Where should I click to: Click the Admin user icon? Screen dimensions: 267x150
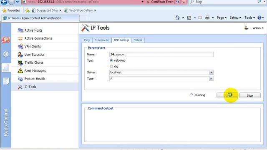click(x=246, y=28)
